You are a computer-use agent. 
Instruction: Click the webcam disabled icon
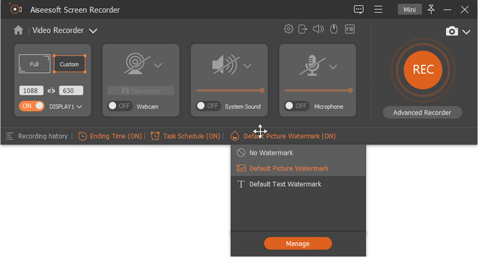tap(137, 63)
